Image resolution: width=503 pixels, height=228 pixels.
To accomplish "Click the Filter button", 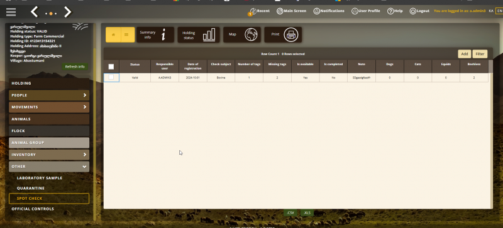I will click(x=480, y=54).
